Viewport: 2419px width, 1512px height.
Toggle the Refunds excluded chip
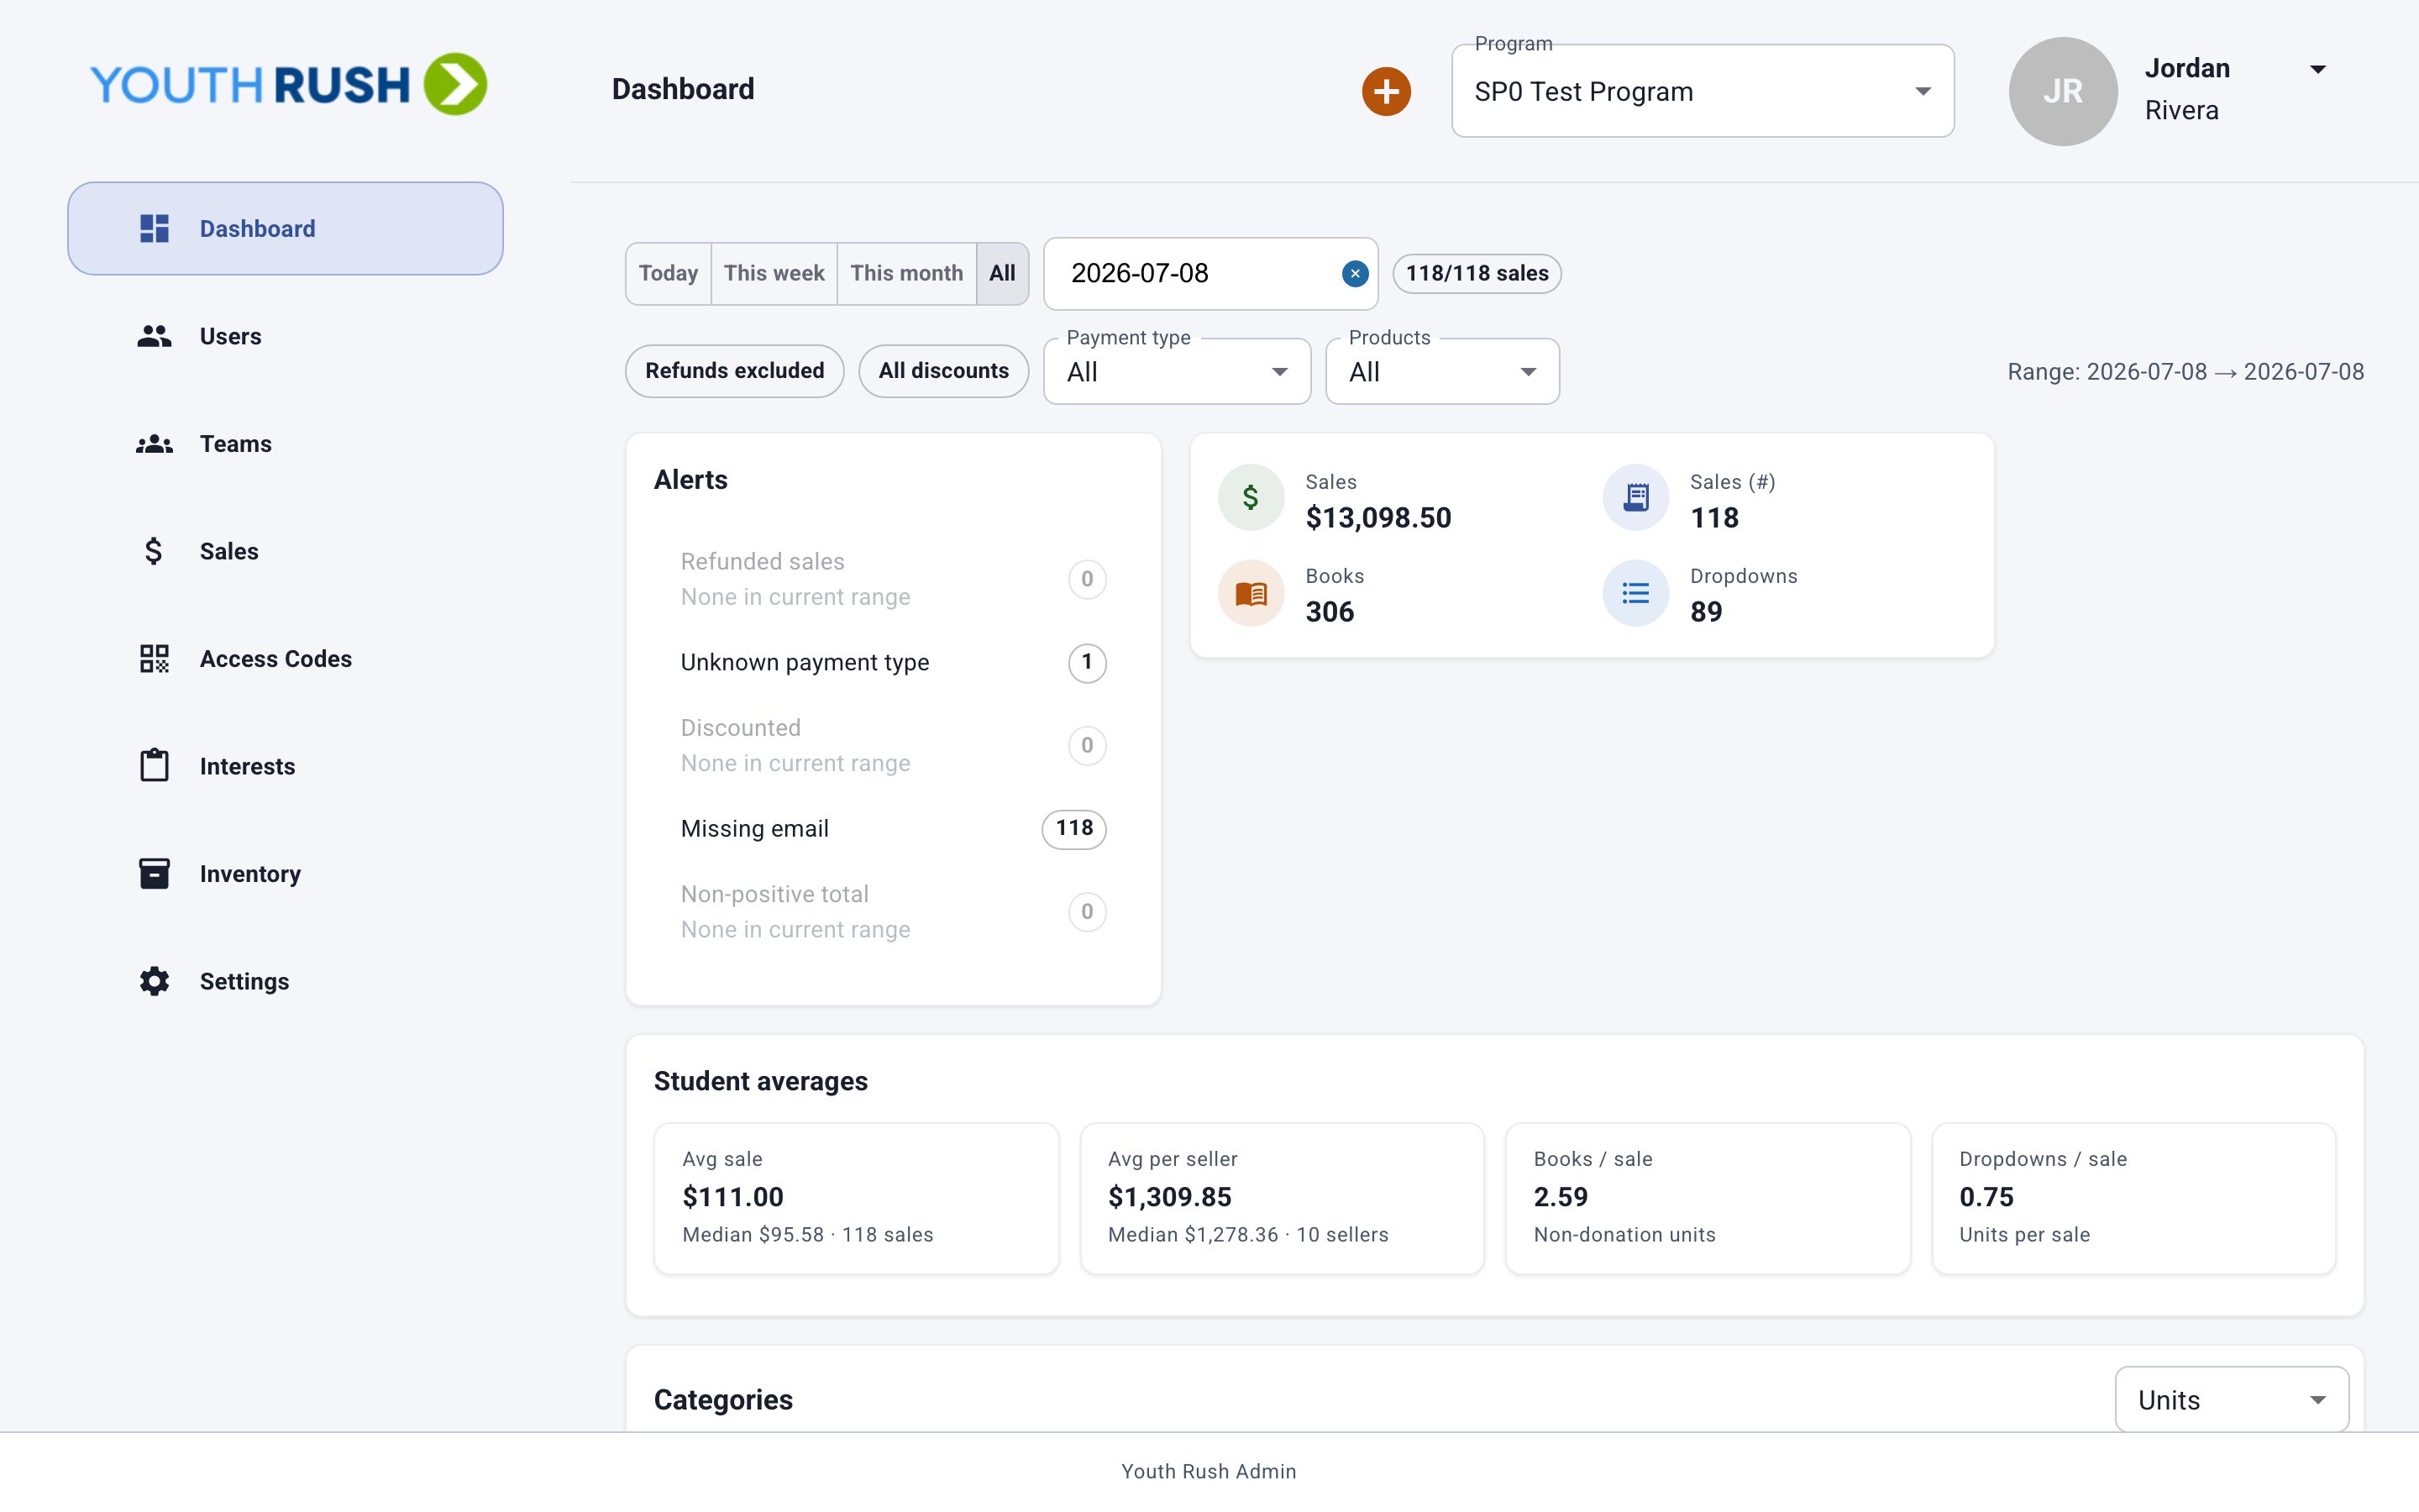click(735, 371)
